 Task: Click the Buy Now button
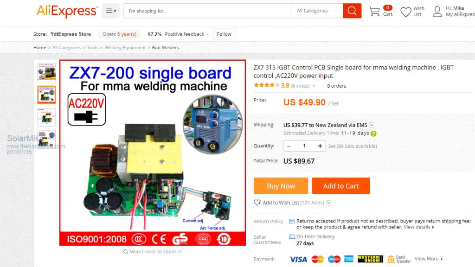pos(281,186)
